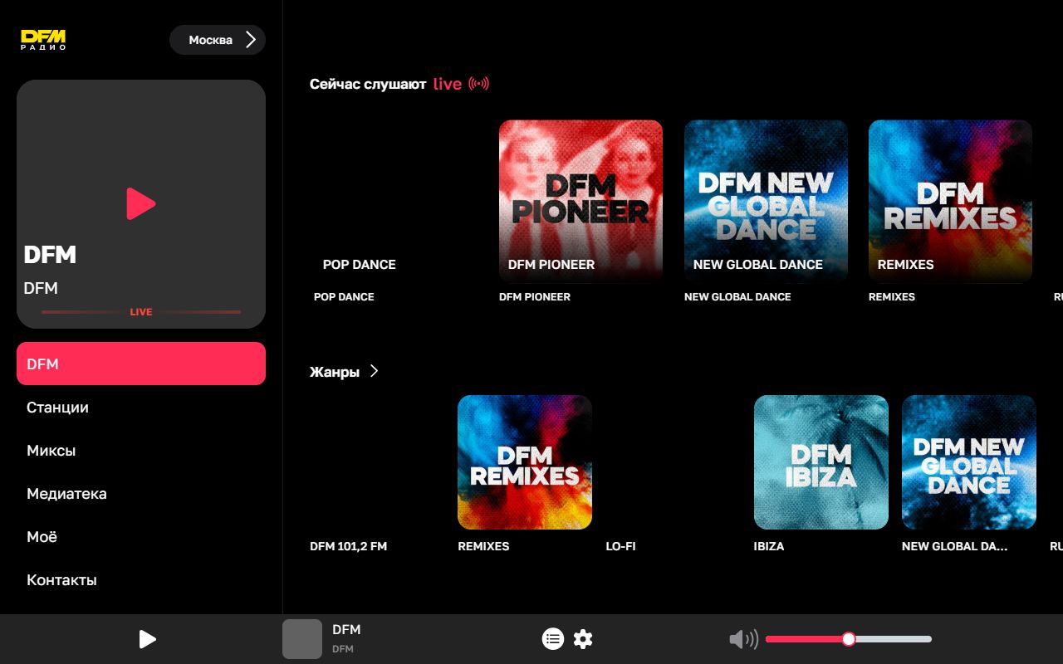Click the DFM title in bottom player bar
Screen dimensions: 1063x664
pyautogui.click(x=346, y=630)
